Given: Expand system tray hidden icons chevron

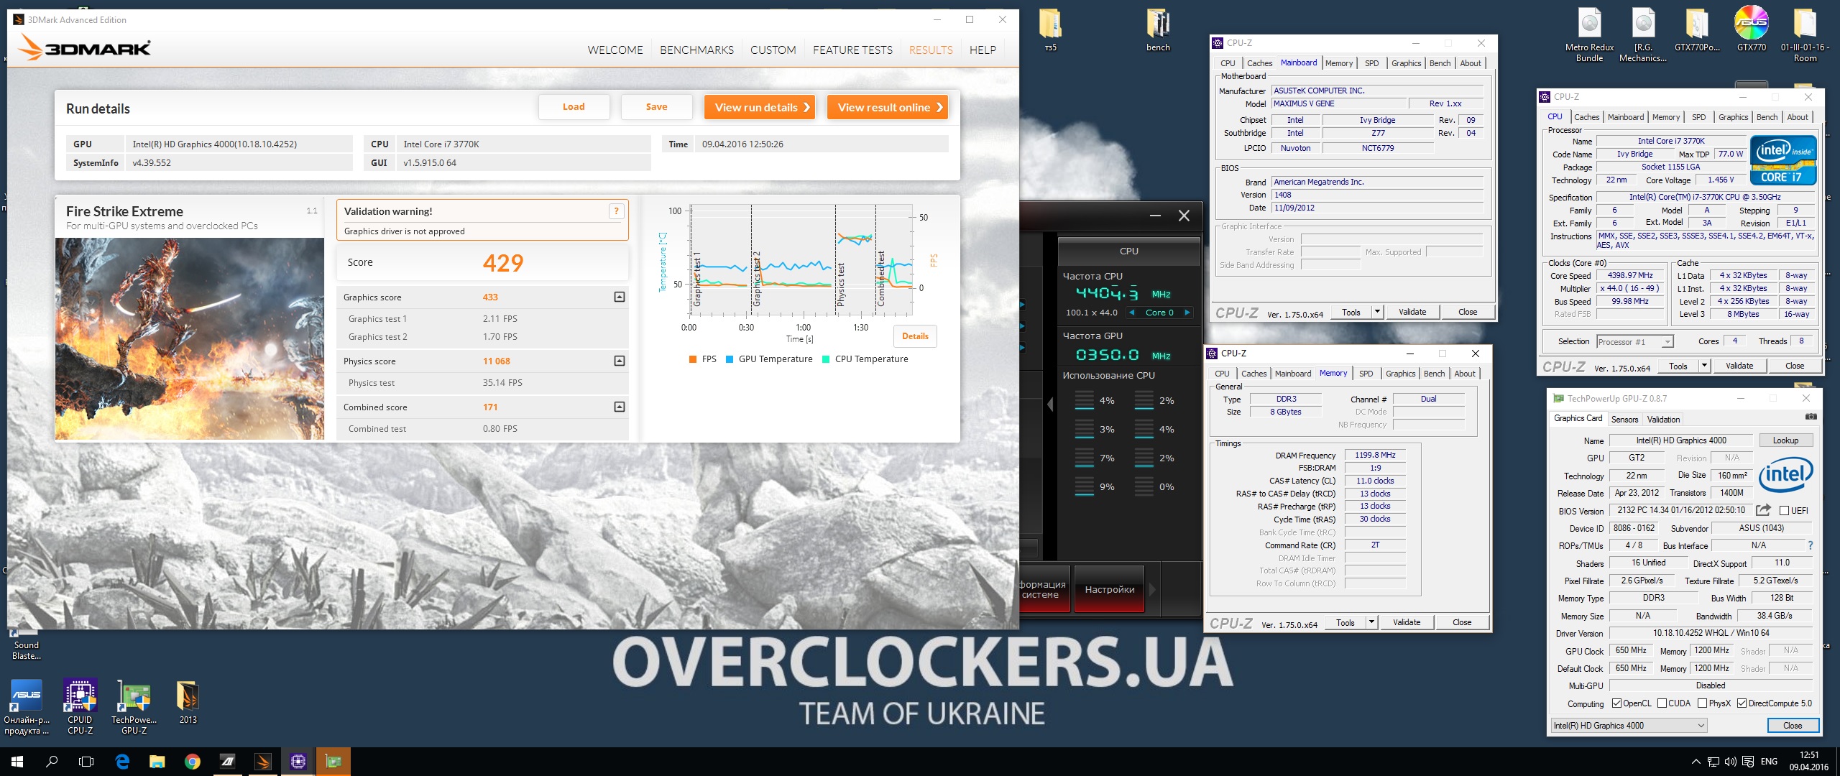Looking at the screenshot, I should pyautogui.click(x=1696, y=762).
